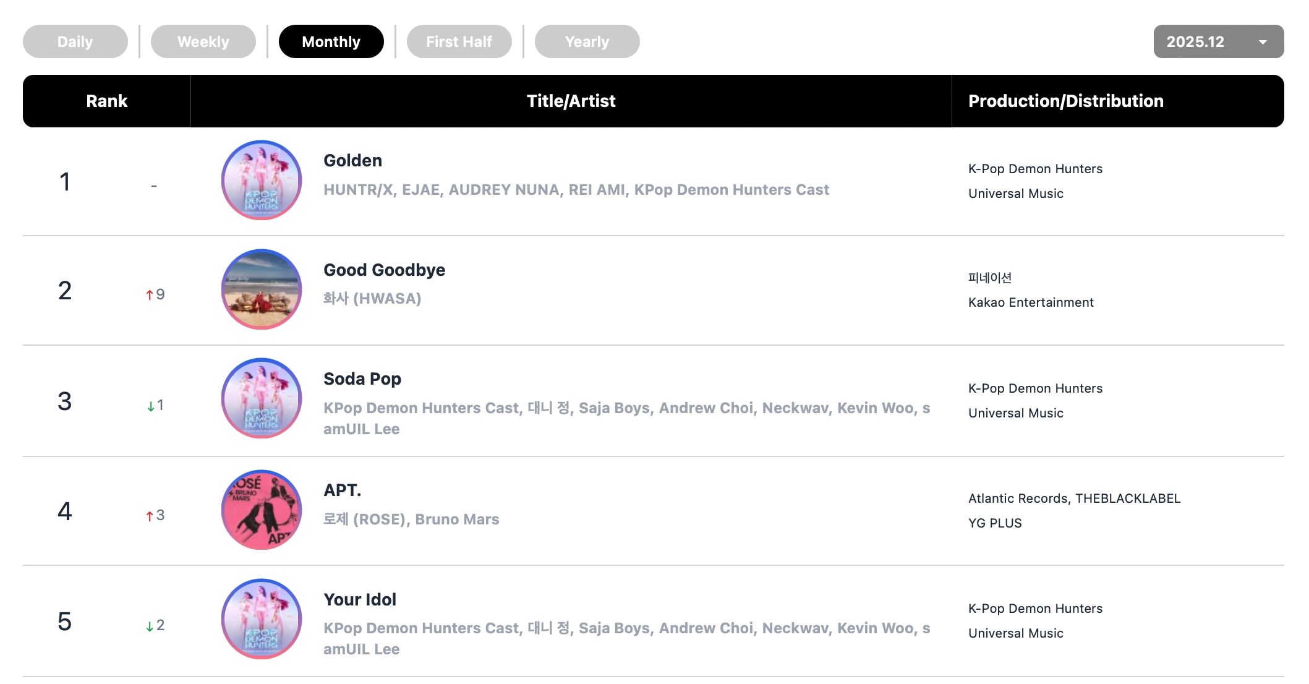The image size is (1309, 684).
Task: Open the Soda Pop song title
Action: (362, 379)
